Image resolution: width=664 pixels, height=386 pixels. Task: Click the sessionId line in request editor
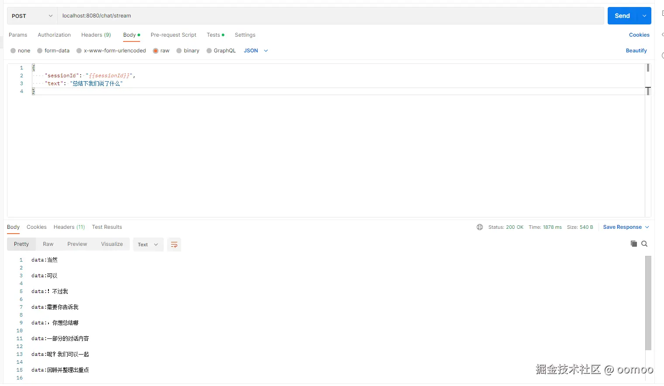click(90, 76)
